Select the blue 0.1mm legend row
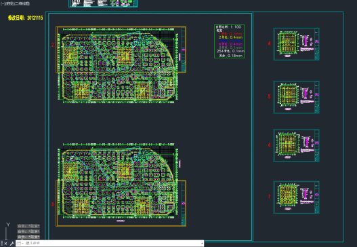 click(230, 41)
